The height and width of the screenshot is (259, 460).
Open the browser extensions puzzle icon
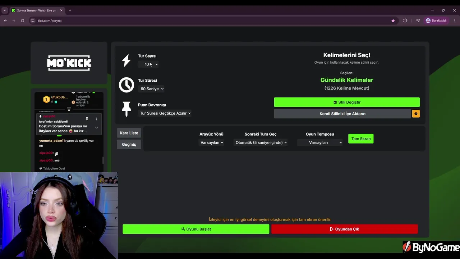click(x=405, y=21)
